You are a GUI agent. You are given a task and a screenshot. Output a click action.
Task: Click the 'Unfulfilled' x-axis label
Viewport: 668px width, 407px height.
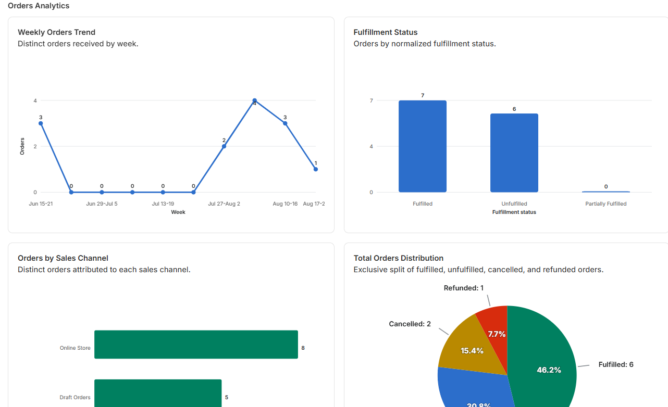[x=514, y=203]
